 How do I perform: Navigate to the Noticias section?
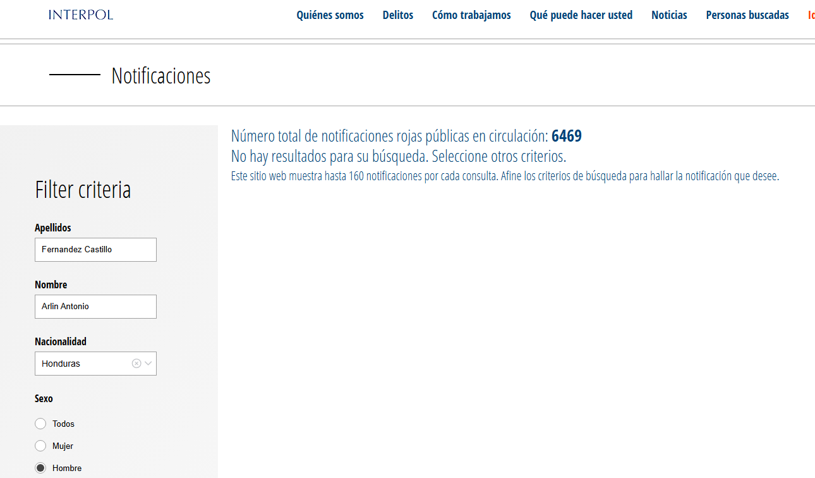669,15
